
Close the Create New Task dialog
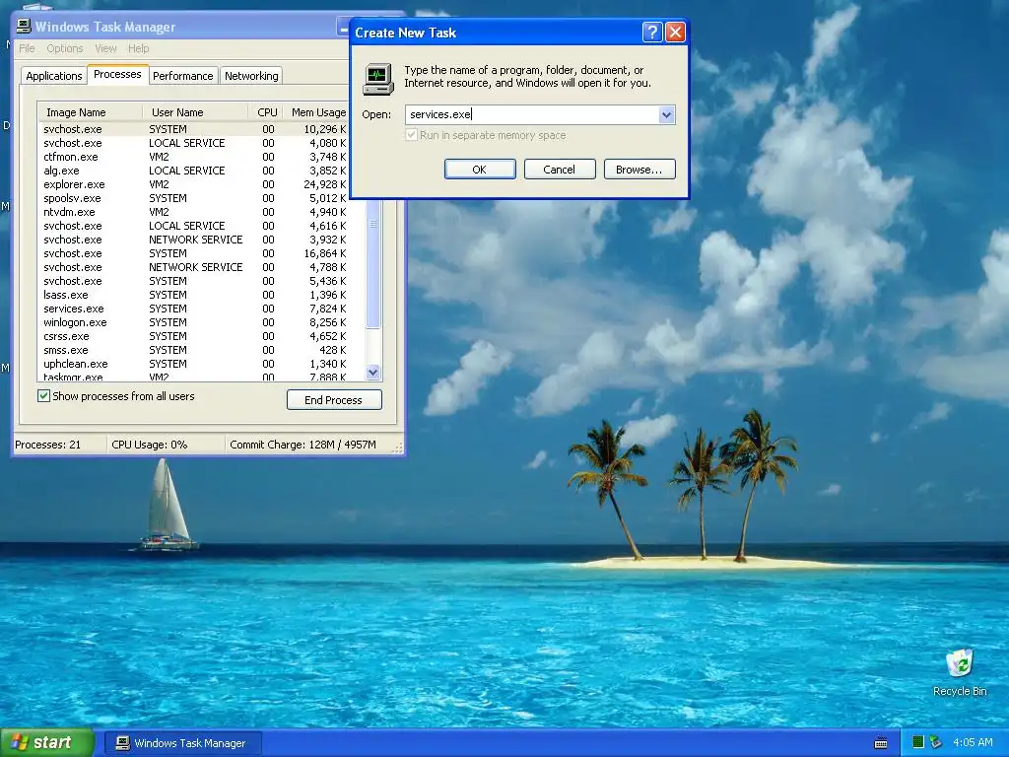674,33
